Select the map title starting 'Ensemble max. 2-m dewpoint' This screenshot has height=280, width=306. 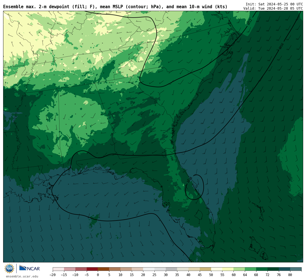coord(115,7)
